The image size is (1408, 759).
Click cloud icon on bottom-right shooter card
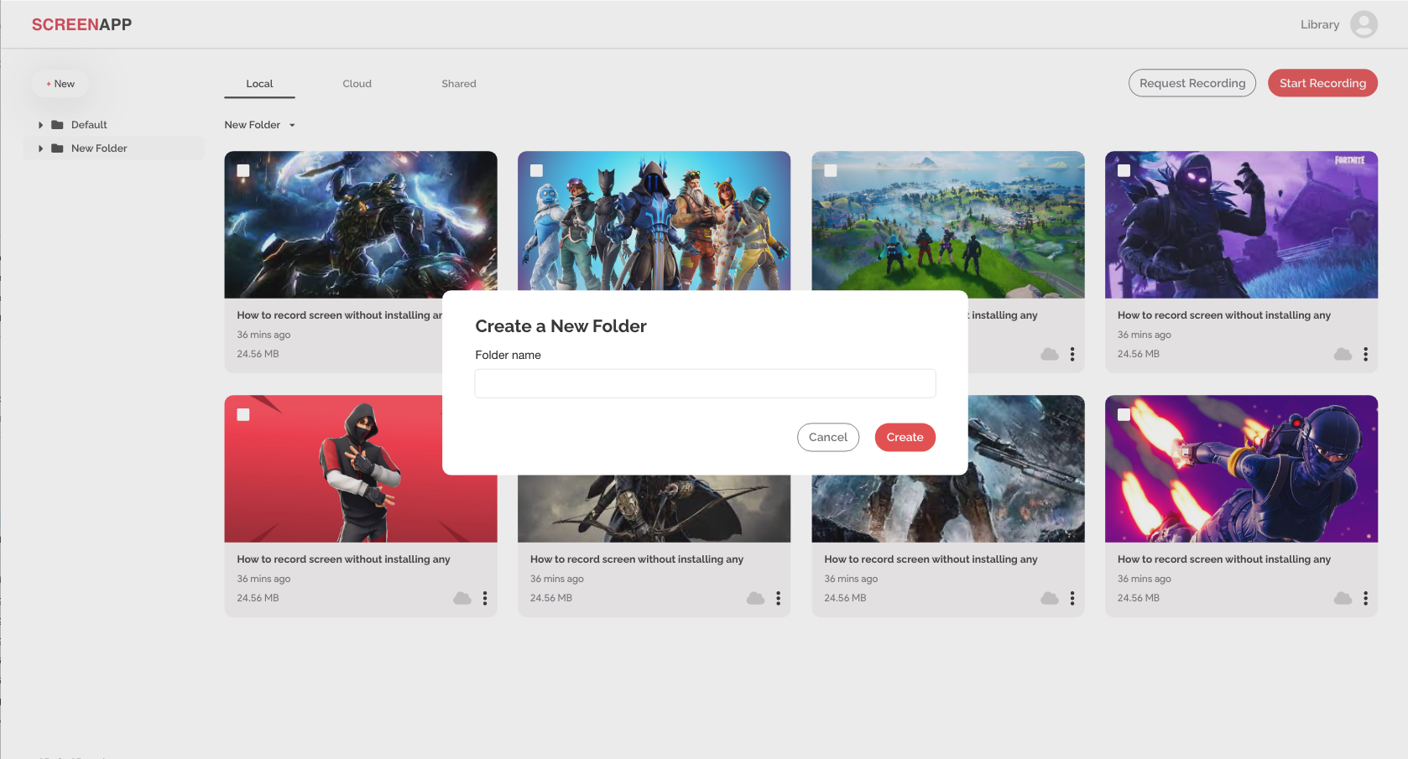tap(1343, 598)
